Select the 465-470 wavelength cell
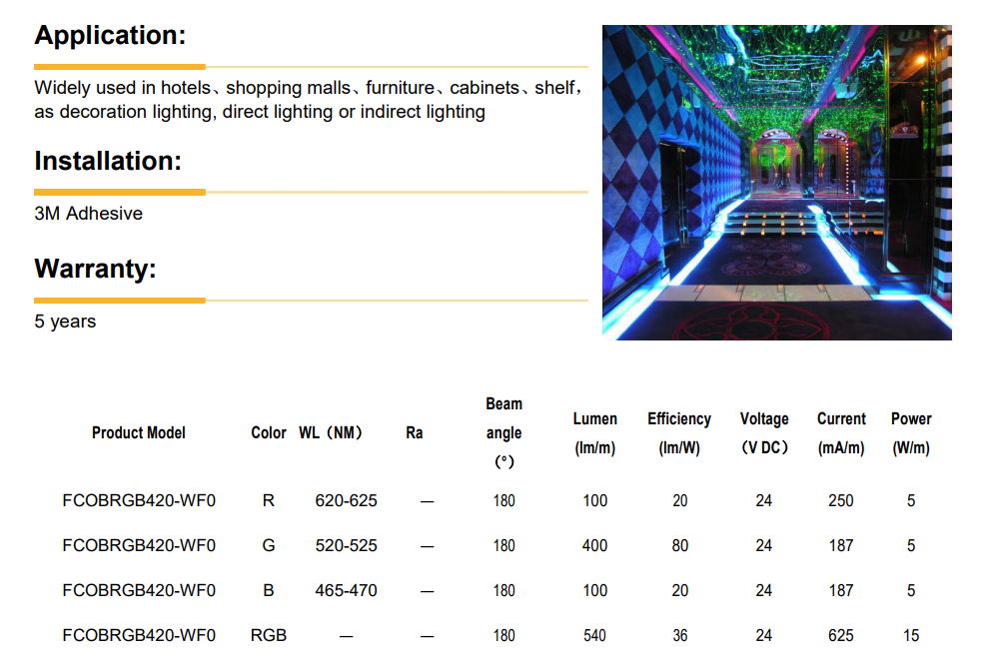Viewport: 986px width, 662px height. [x=346, y=590]
